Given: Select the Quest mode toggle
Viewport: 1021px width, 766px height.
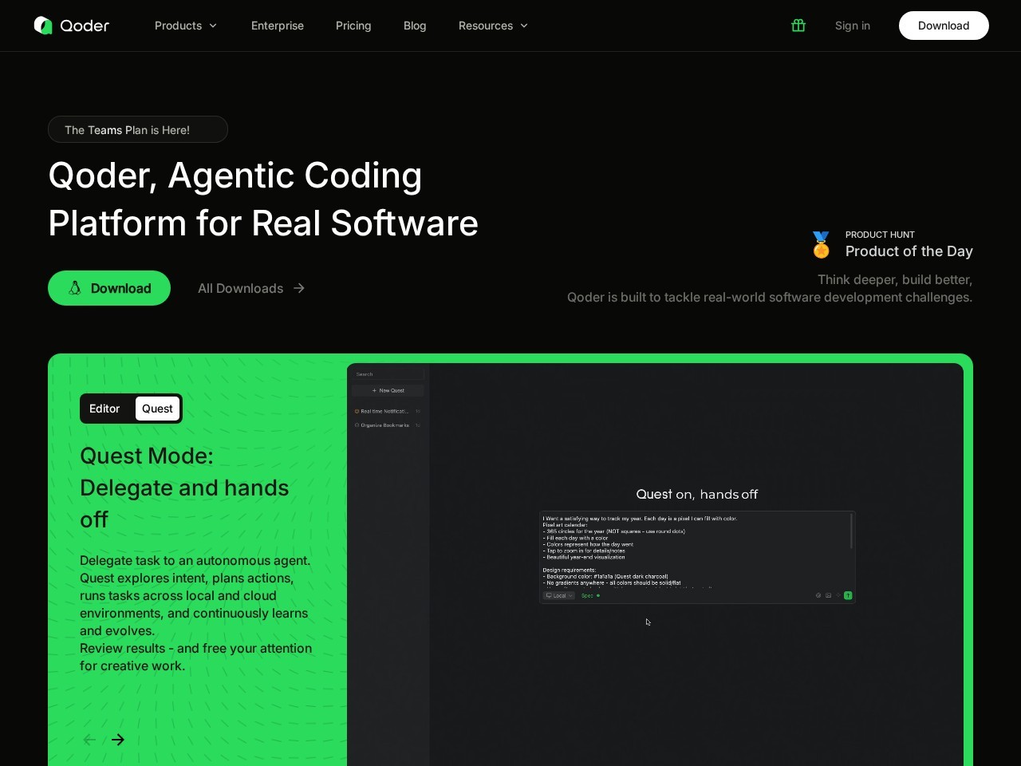Looking at the screenshot, I should (x=157, y=409).
